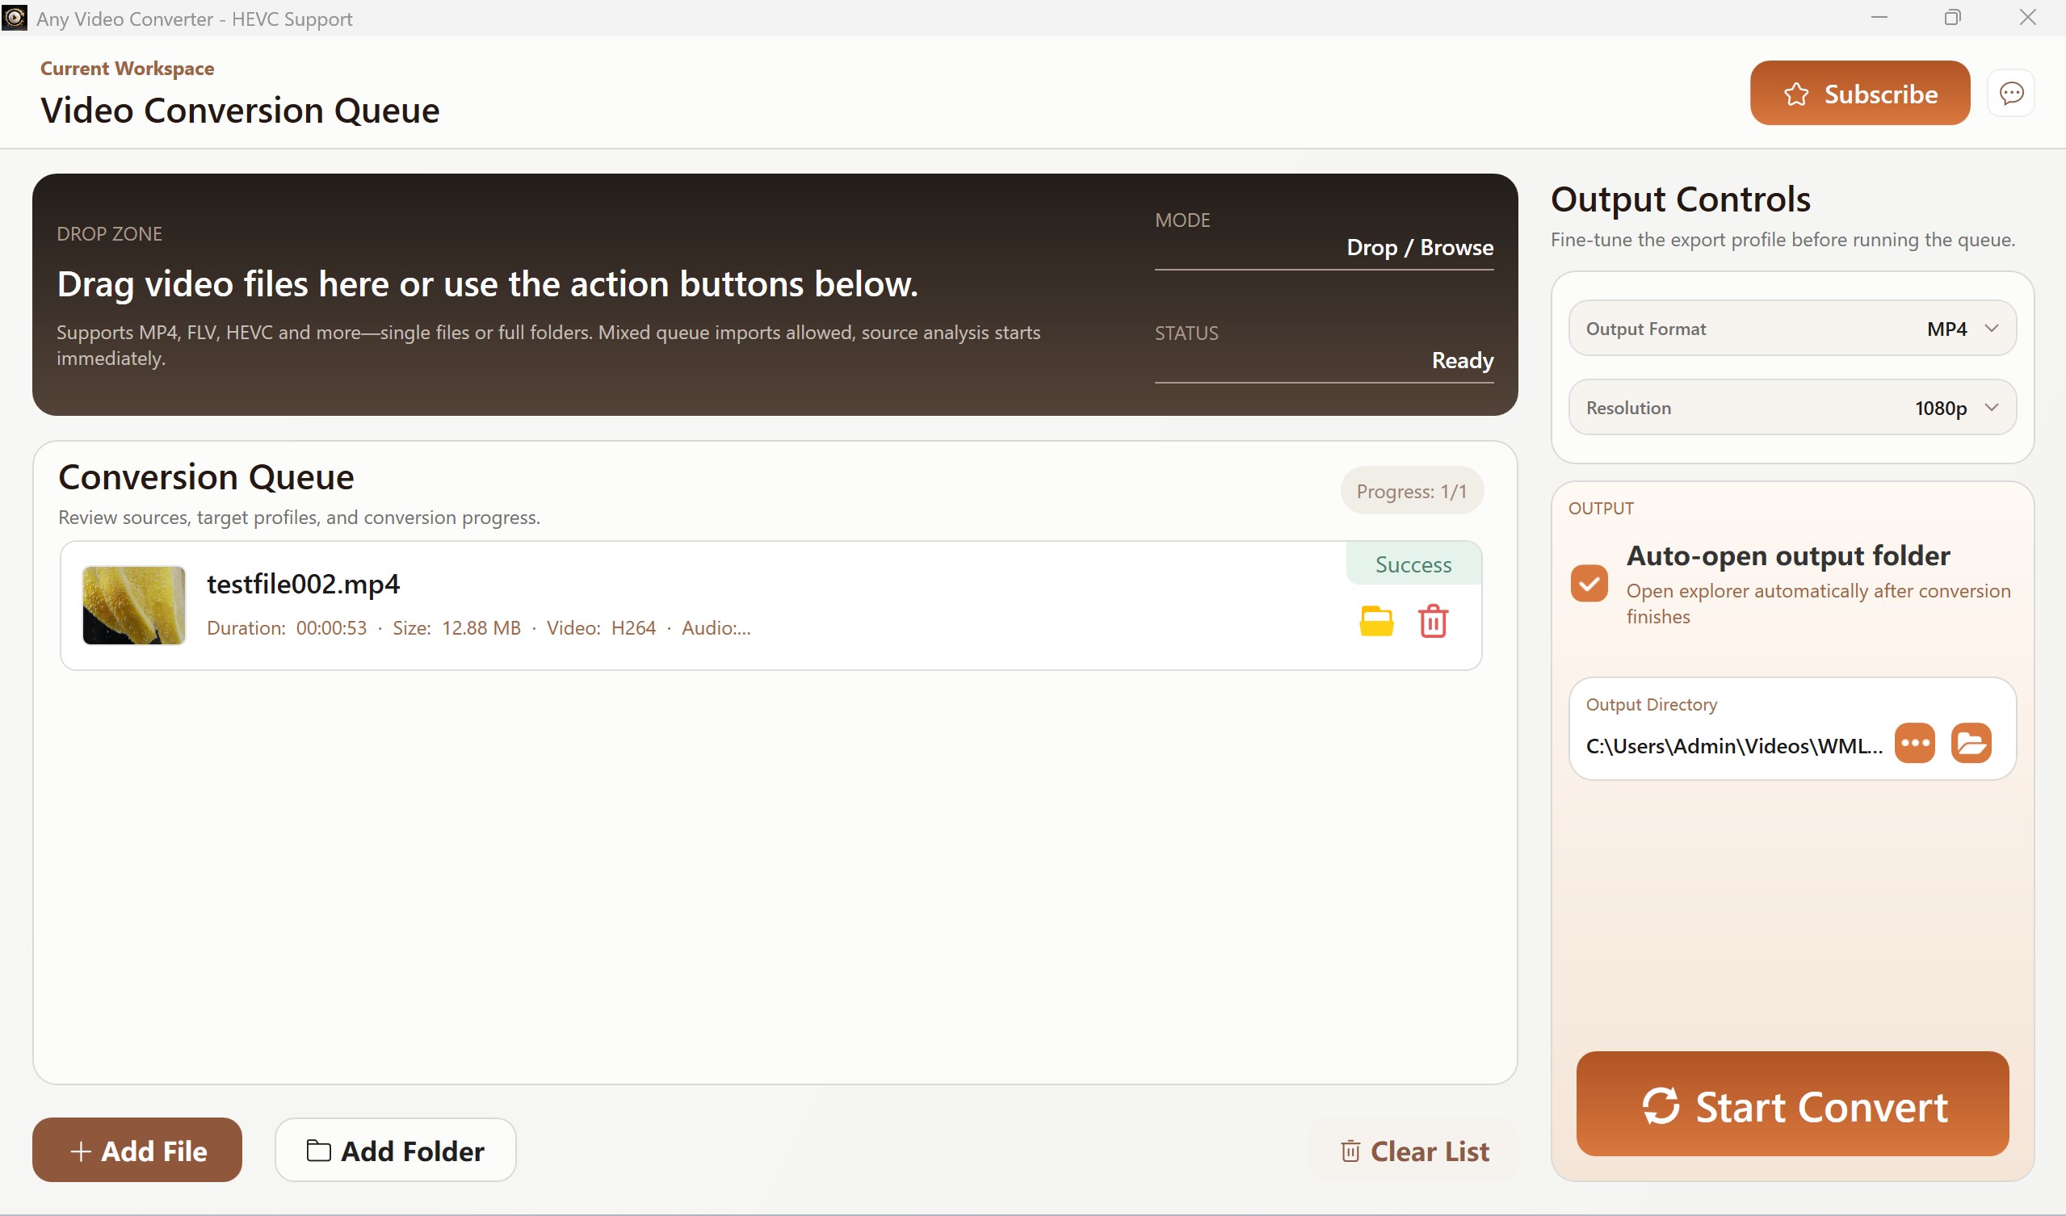
Task: Click the Conversion Queue heading
Action: coord(206,477)
